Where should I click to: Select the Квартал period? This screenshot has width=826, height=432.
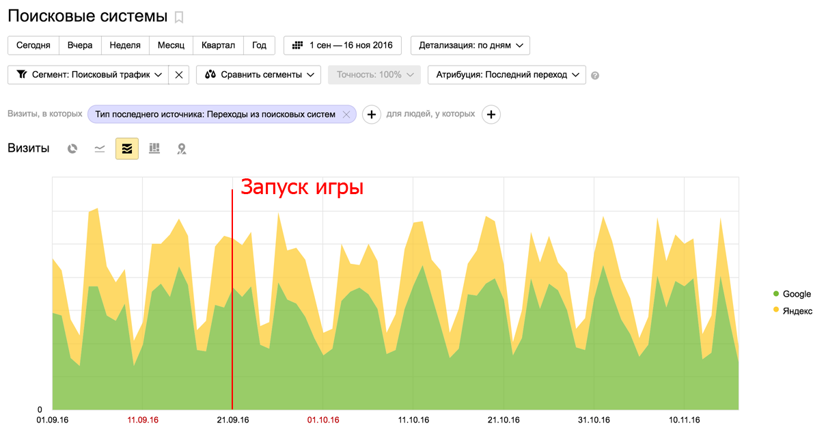pyautogui.click(x=218, y=45)
